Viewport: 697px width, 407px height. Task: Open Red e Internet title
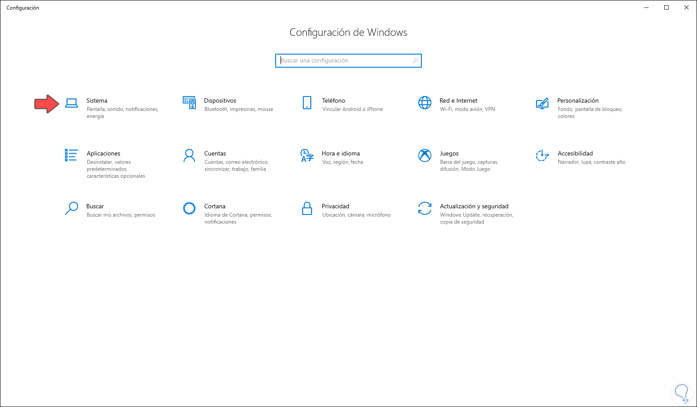(458, 100)
